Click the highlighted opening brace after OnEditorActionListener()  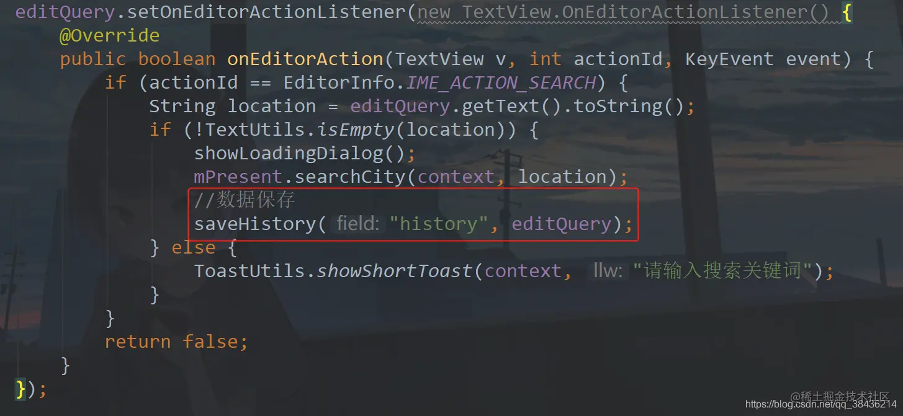[x=847, y=12]
